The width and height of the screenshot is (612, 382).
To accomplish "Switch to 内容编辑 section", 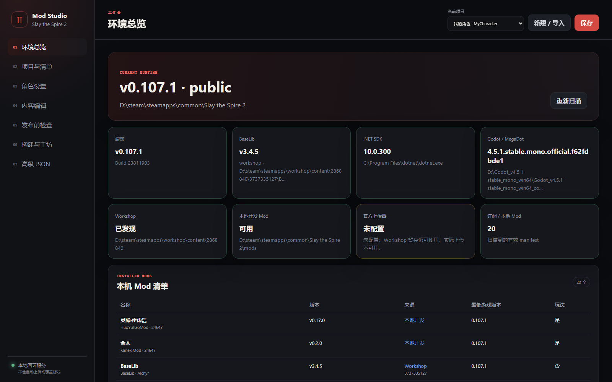I will coord(47,105).
